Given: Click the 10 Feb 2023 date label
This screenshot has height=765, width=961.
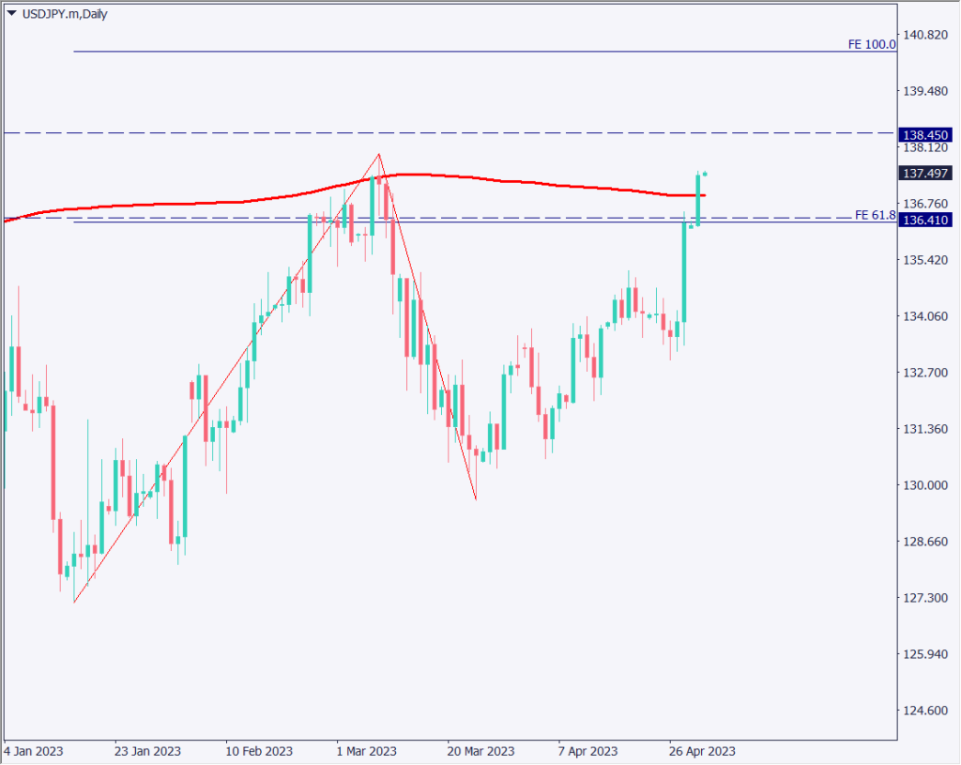Looking at the screenshot, I should point(259,751).
